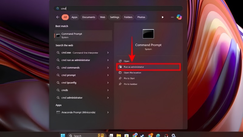This screenshot has height=137, width=243.
Task: Open Microsoft Store from the taskbar
Action: [127, 135]
